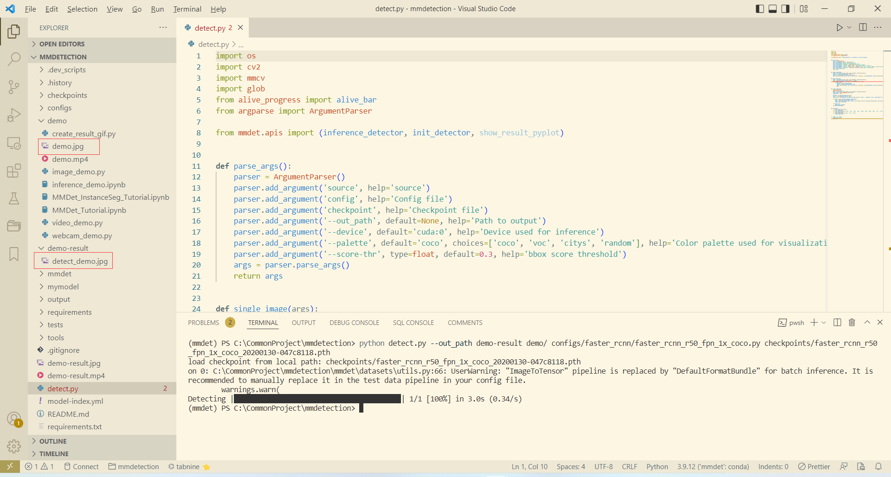The image size is (891, 477).
Task: Kill the terminal with trash icon
Action: (852, 322)
